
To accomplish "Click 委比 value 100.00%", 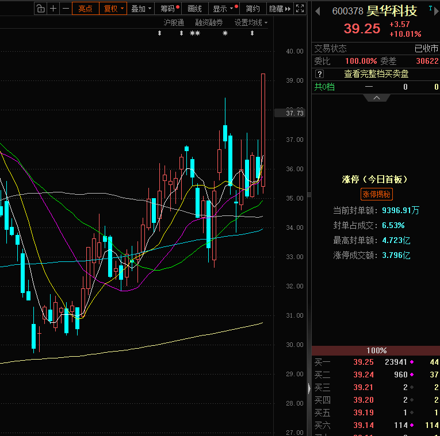I will pos(361,61).
